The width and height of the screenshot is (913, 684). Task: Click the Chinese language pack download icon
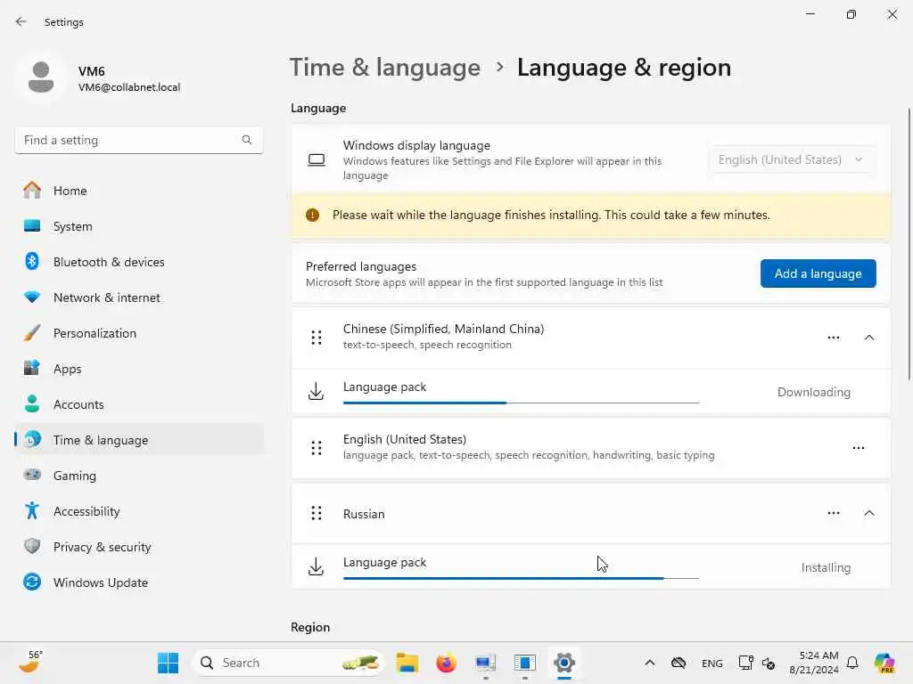point(317,392)
